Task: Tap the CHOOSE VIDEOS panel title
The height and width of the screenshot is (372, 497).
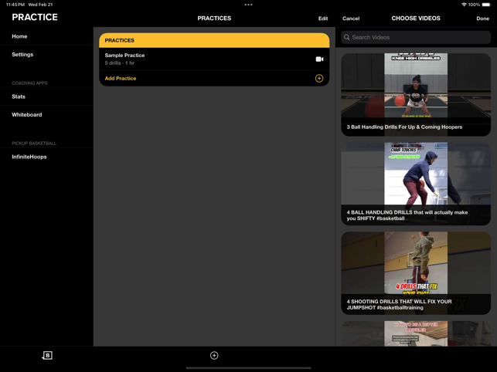Action: 416,19
